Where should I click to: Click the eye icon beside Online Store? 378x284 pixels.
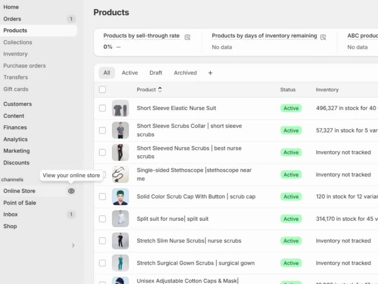pos(71,191)
